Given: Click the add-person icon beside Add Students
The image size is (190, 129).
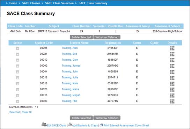Looking at the screenshot, I should pyautogui.click(x=70, y=124).
